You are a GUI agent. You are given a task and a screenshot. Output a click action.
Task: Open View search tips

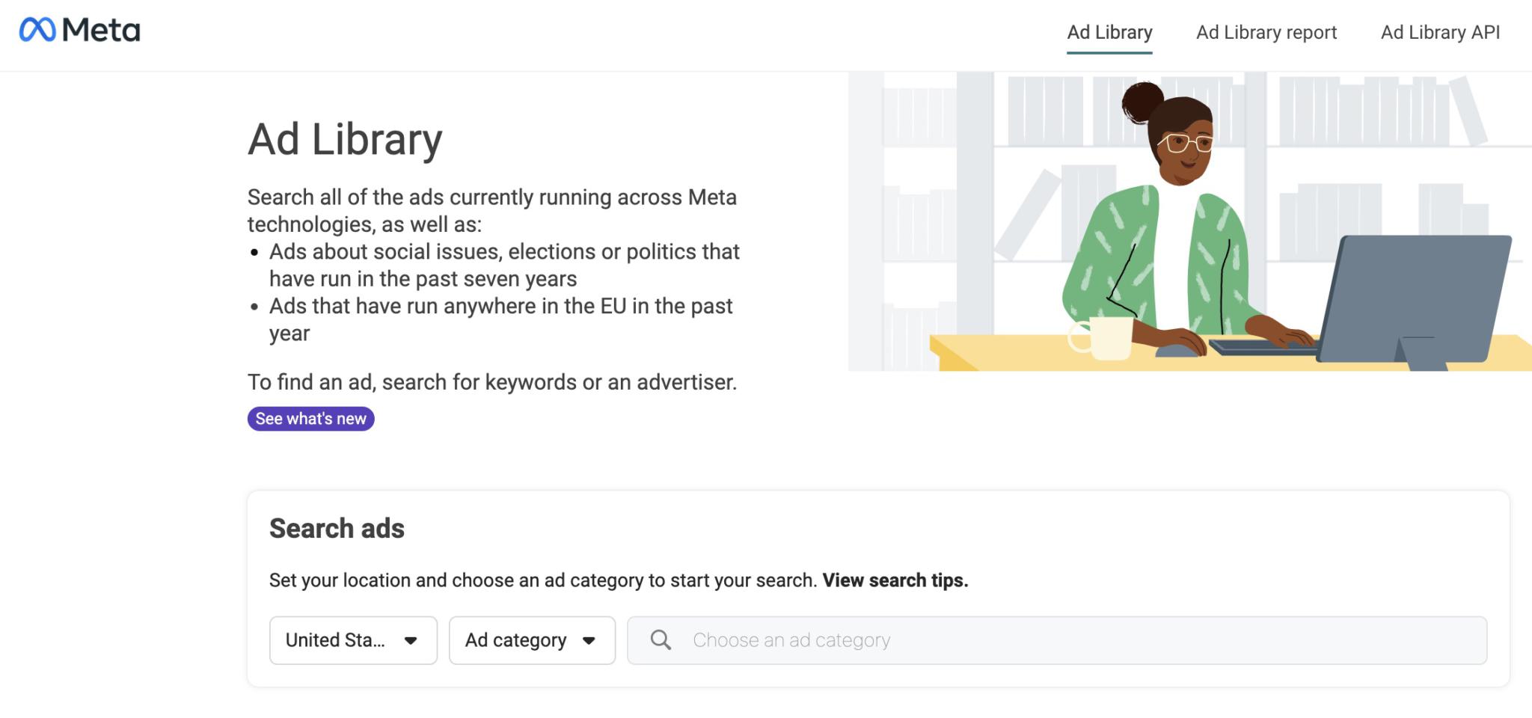[x=894, y=580]
